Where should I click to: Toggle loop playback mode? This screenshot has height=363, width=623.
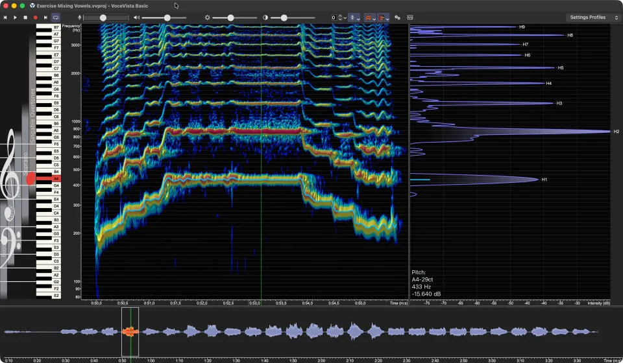56,18
